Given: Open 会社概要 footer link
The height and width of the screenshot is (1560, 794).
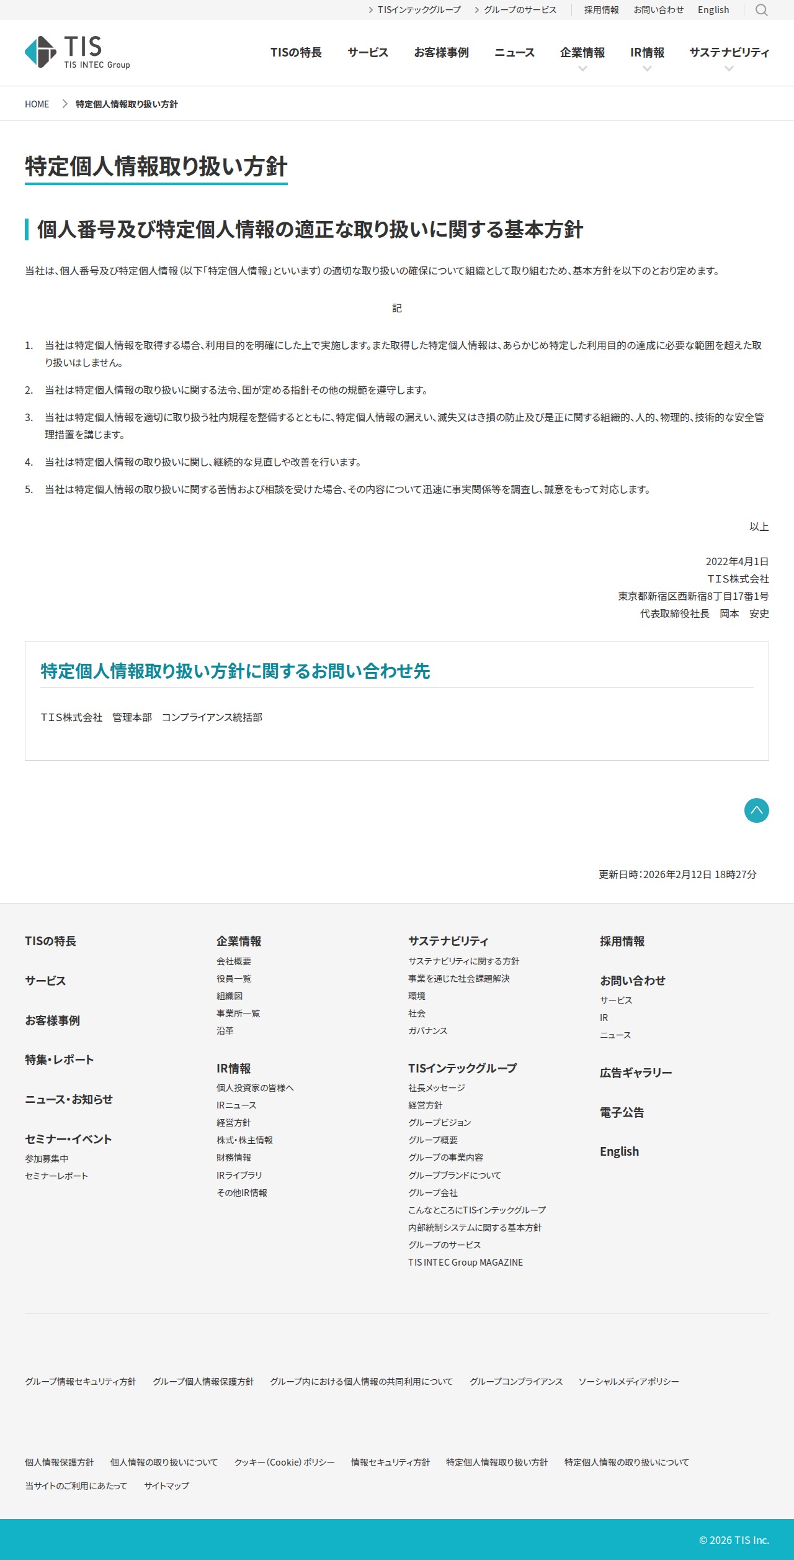Looking at the screenshot, I should tap(234, 961).
